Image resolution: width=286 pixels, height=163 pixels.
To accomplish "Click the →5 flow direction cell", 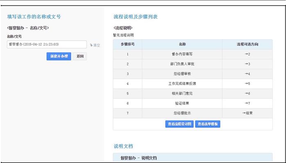I will [x=247, y=84].
